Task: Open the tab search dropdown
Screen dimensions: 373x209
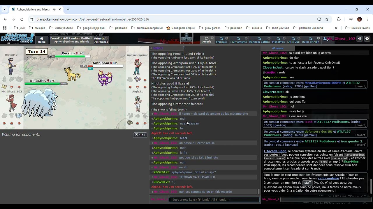Action: (x=5, y=9)
